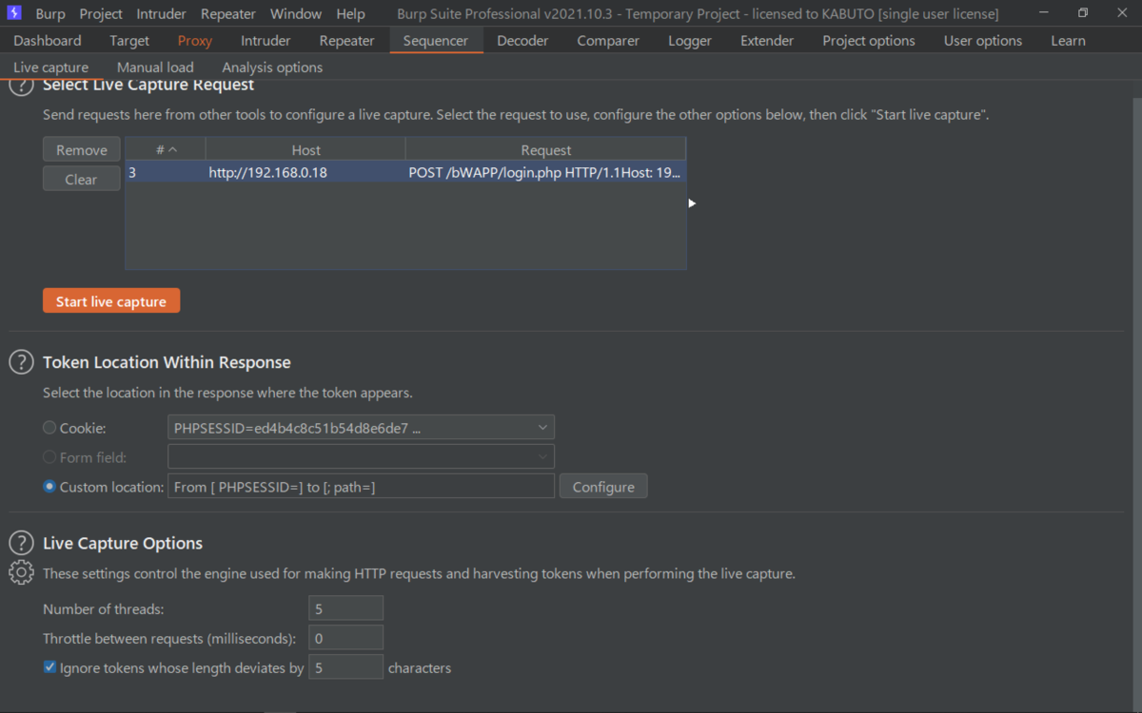This screenshot has width=1142, height=713.
Task: Select the Sequencer tab
Action: point(436,41)
